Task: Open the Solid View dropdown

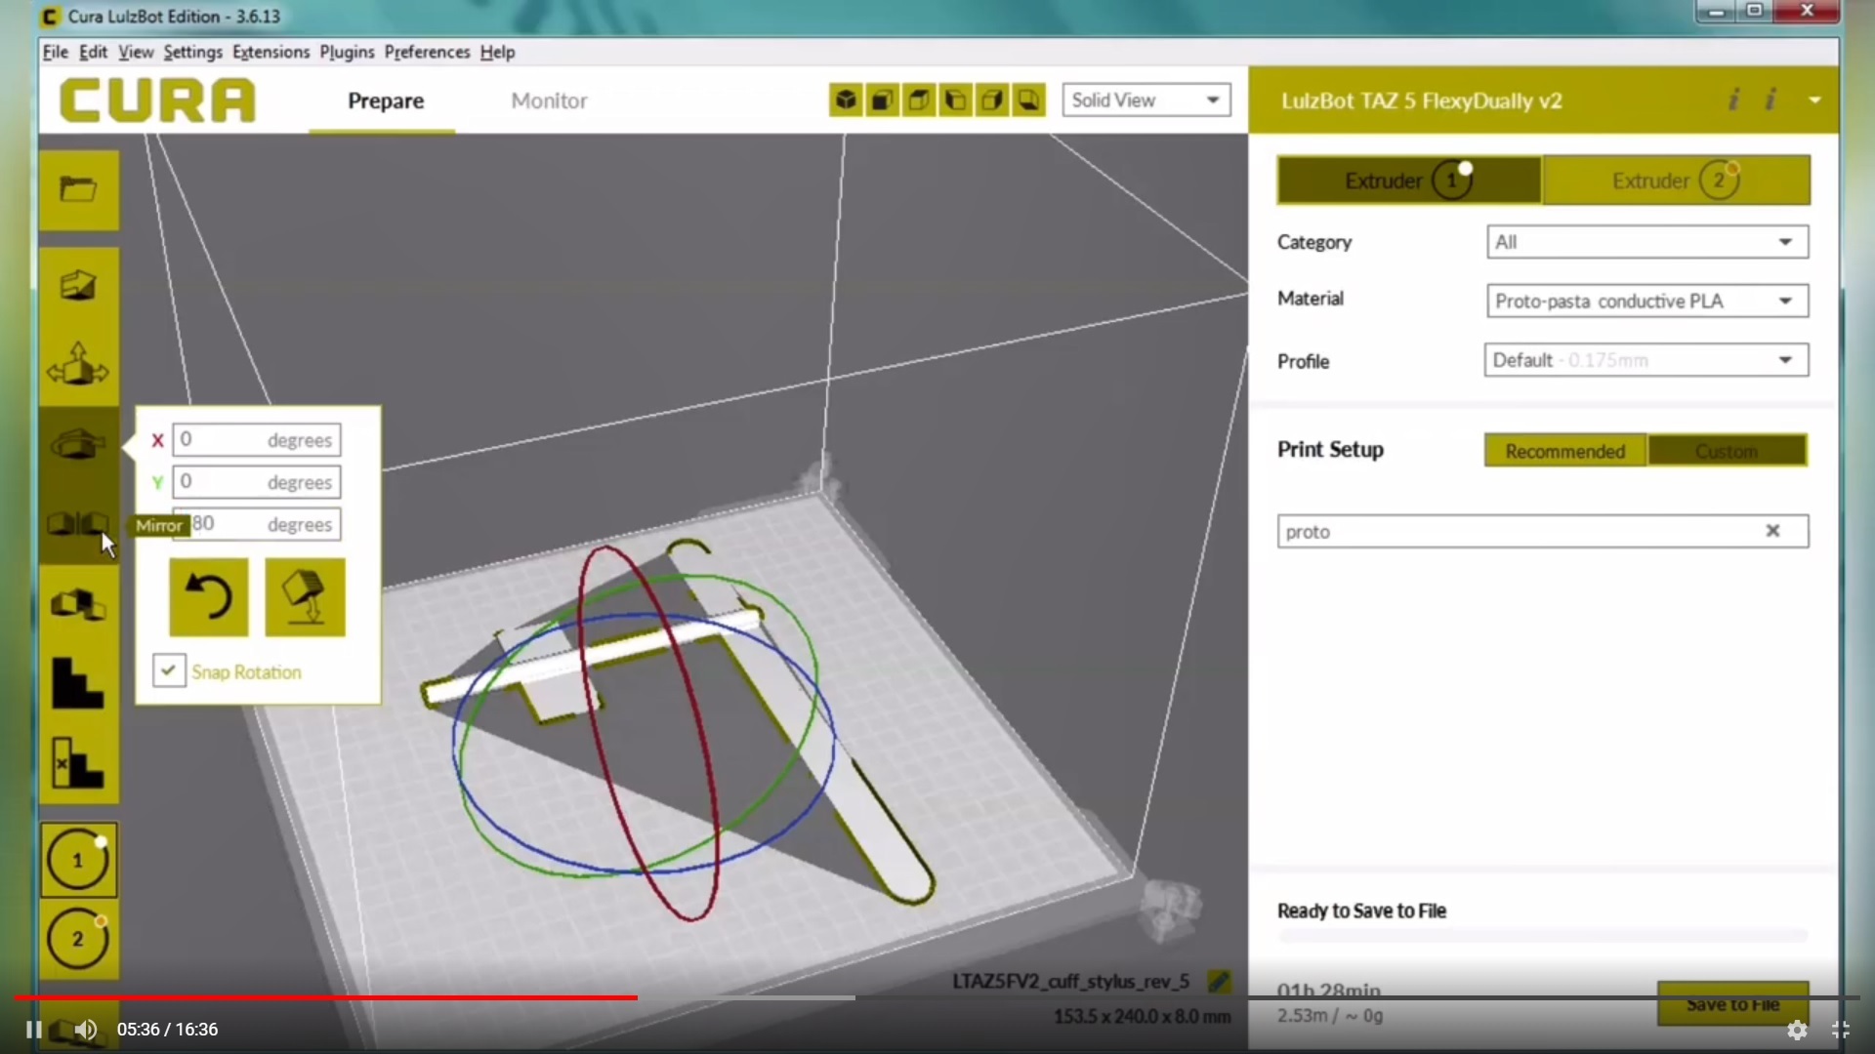Action: 1146,100
